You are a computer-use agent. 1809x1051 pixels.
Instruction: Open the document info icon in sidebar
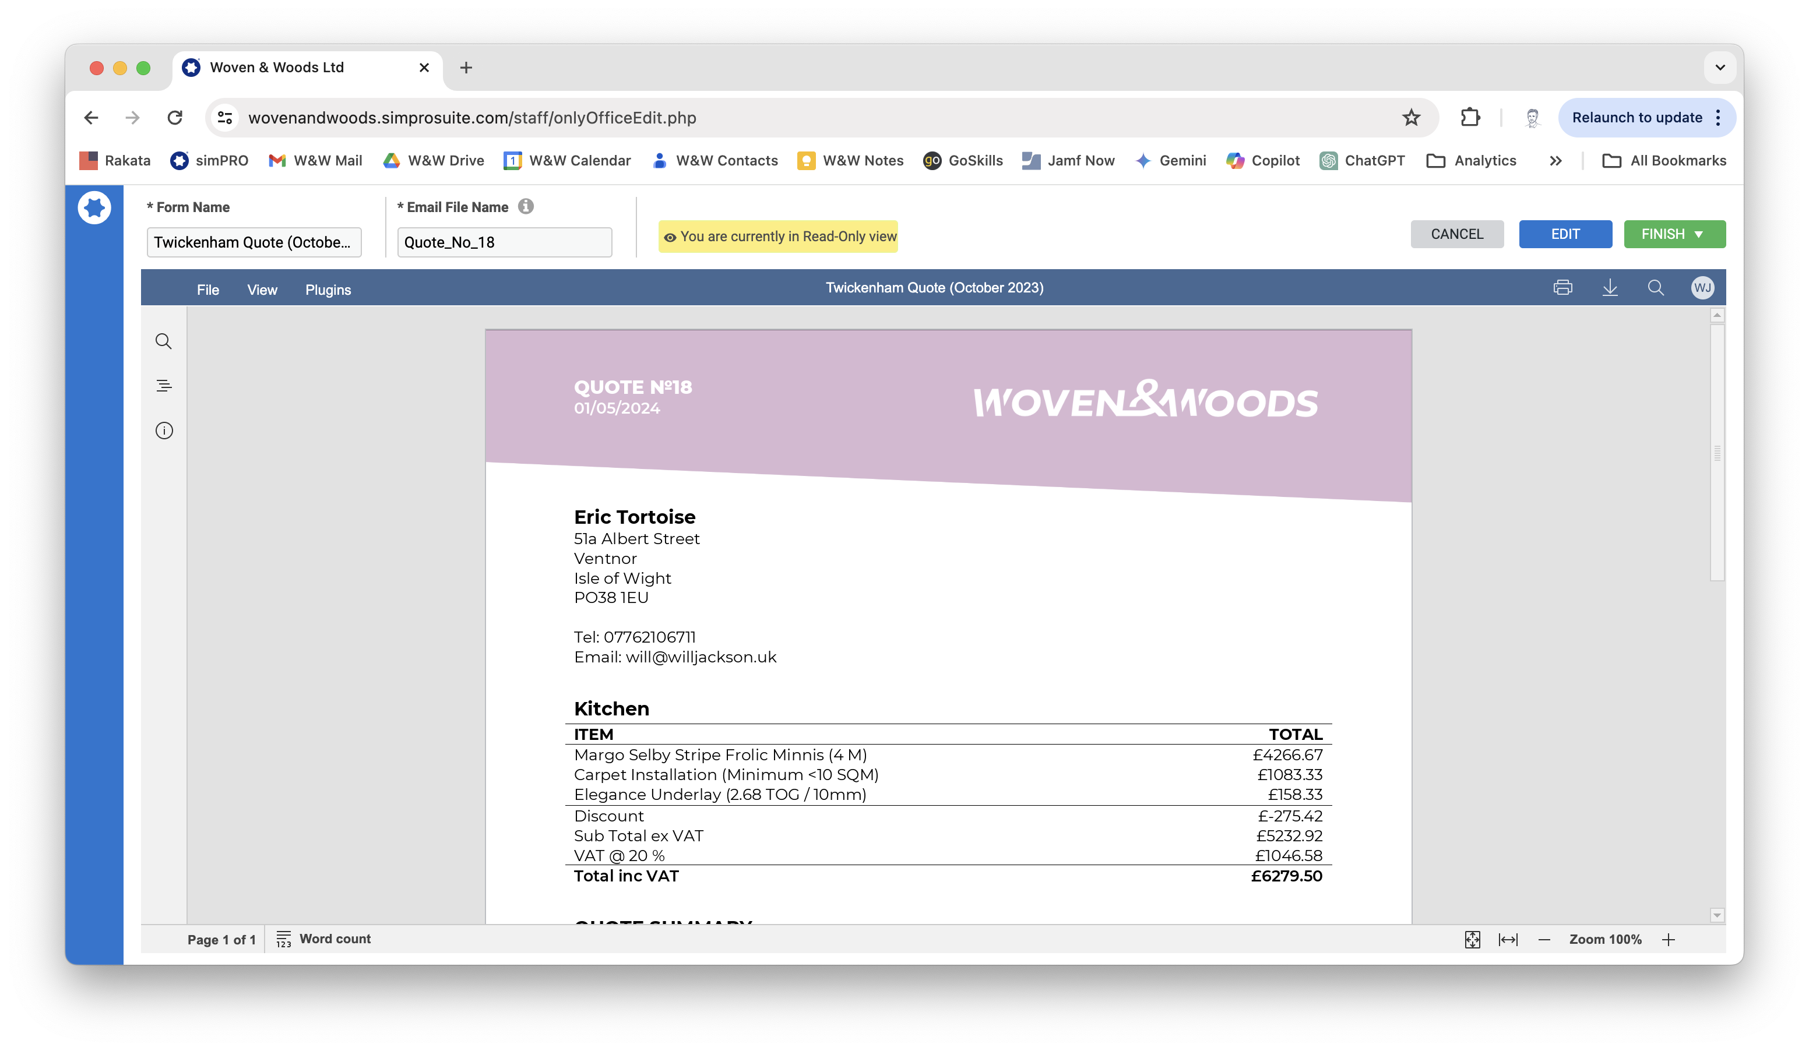click(x=164, y=431)
